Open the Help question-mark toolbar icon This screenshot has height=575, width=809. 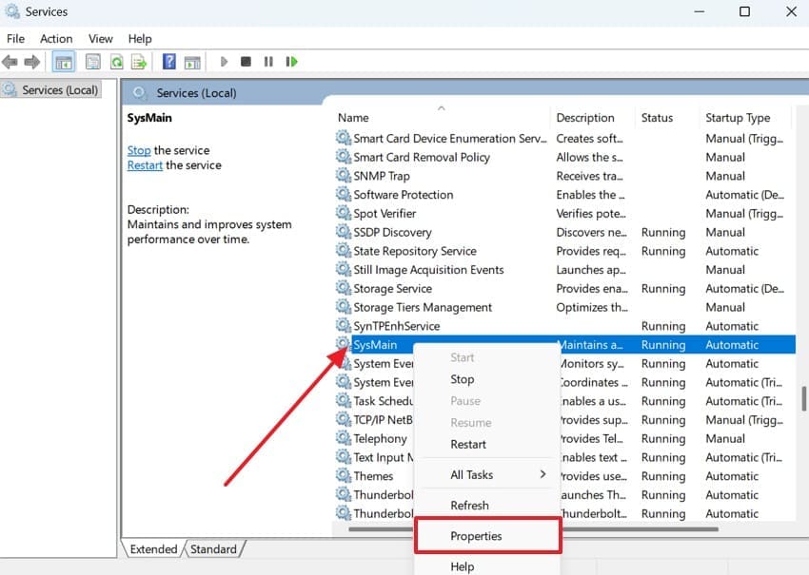point(169,62)
